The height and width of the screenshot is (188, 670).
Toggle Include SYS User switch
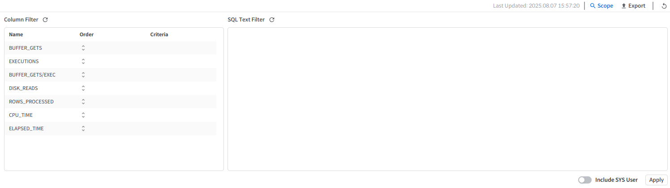click(584, 180)
